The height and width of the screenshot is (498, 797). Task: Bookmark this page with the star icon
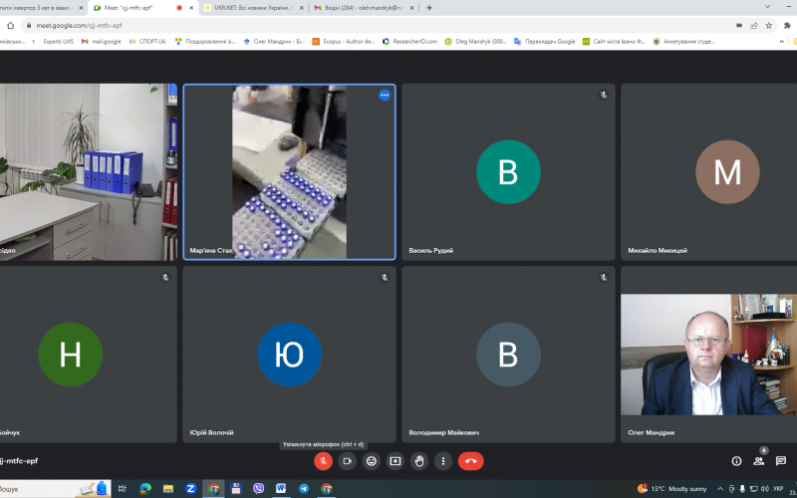click(x=768, y=26)
